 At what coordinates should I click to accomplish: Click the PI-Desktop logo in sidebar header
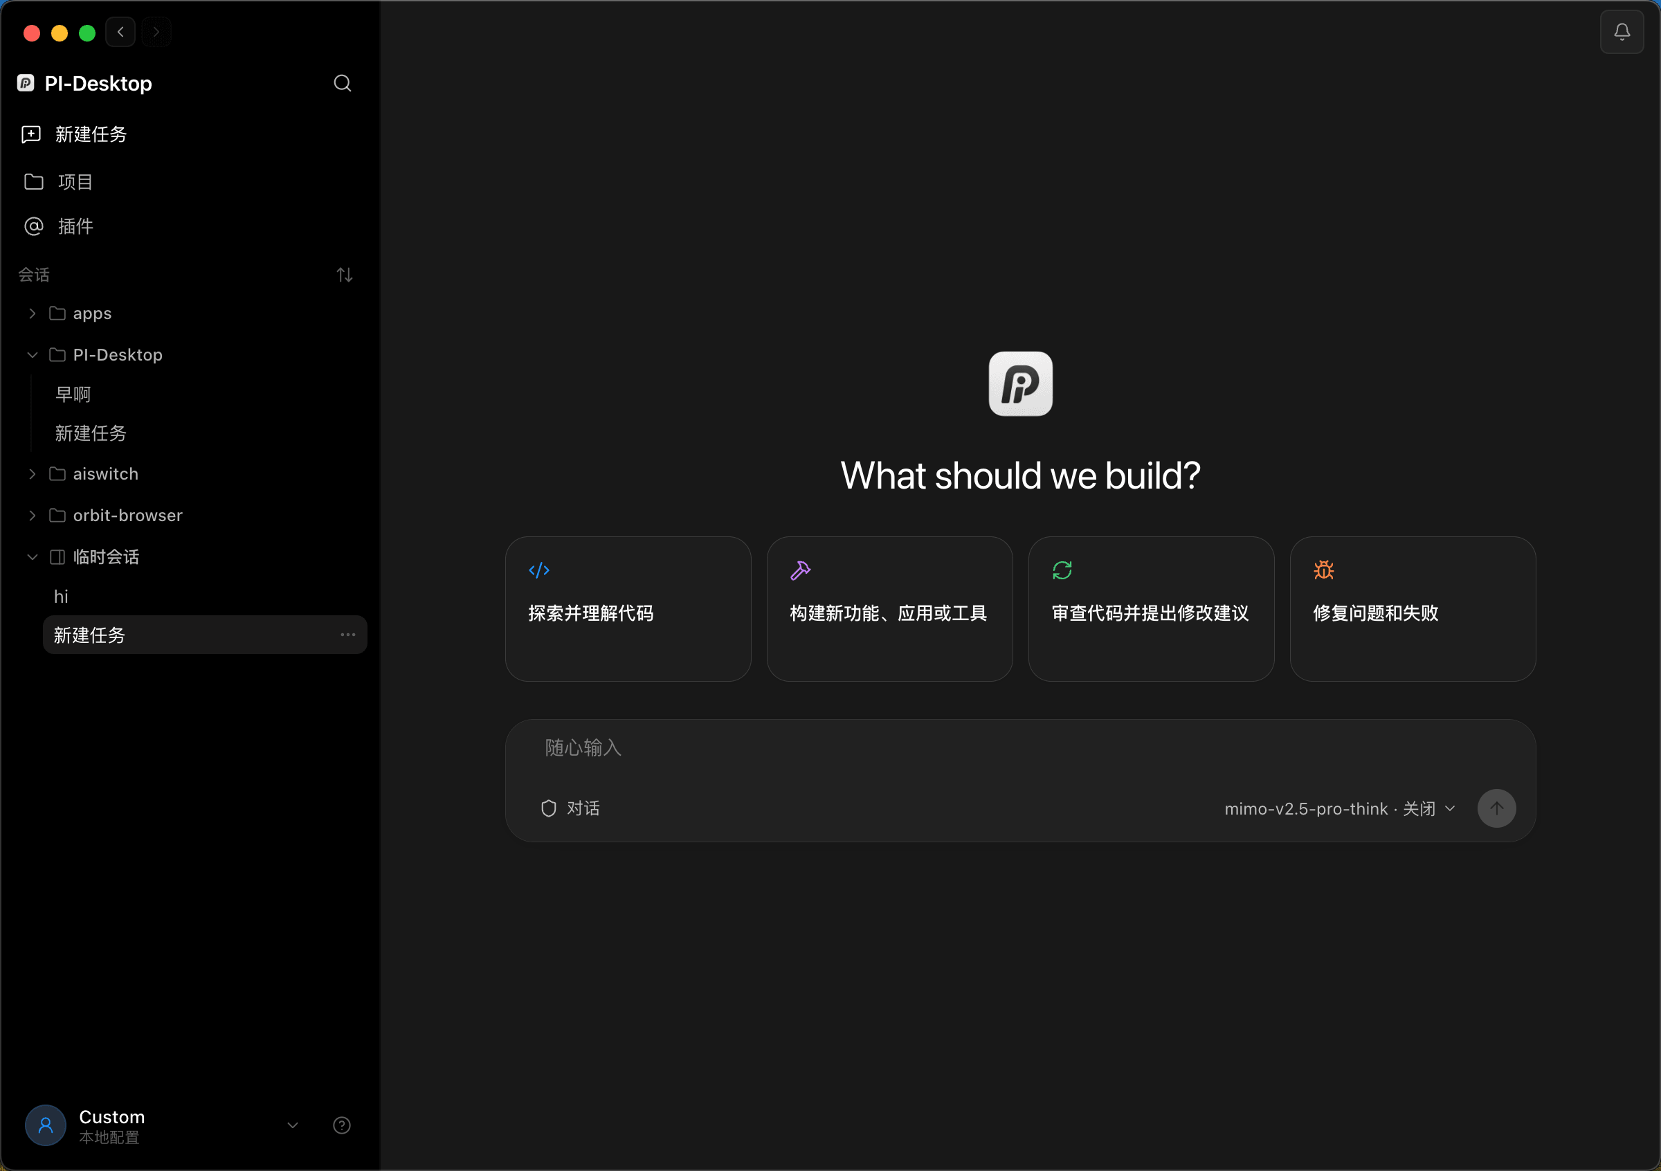(x=26, y=83)
